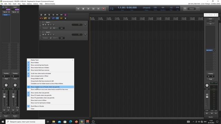Viewport: 221px width, 124px height.
Task: Toggle the Locking padlock toolbar icon
Action: (65, 18)
